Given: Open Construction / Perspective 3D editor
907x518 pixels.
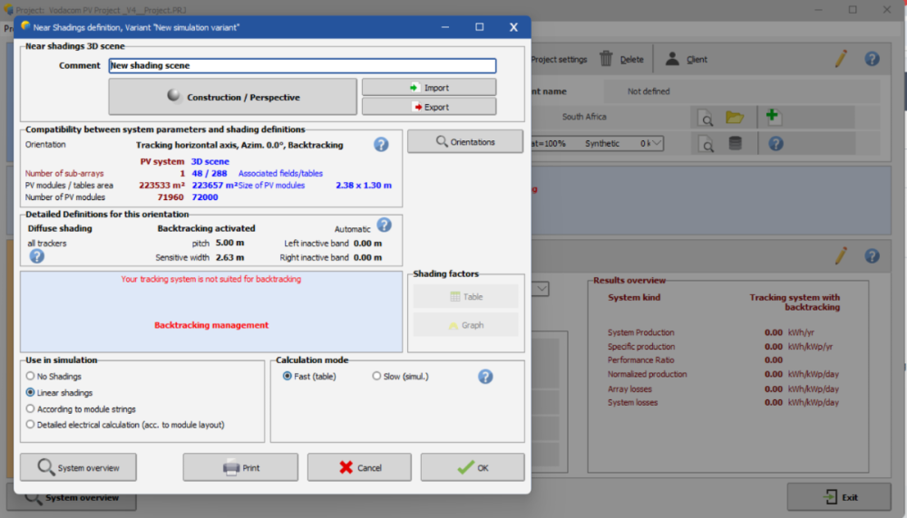Looking at the screenshot, I should click(233, 97).
